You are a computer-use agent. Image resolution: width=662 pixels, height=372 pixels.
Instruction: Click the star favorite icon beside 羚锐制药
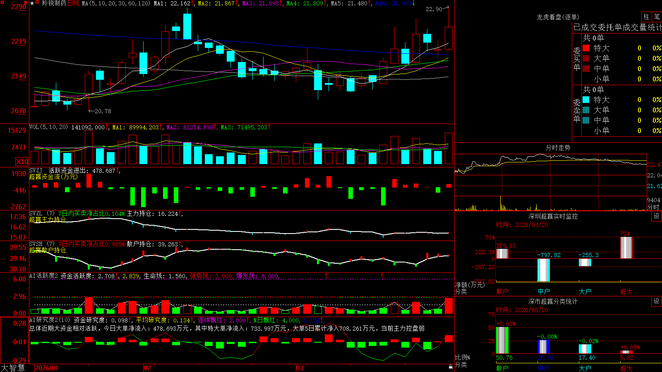click(32, 3)
